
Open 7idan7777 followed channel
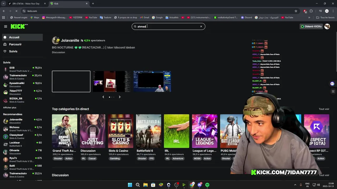(22, 92)
